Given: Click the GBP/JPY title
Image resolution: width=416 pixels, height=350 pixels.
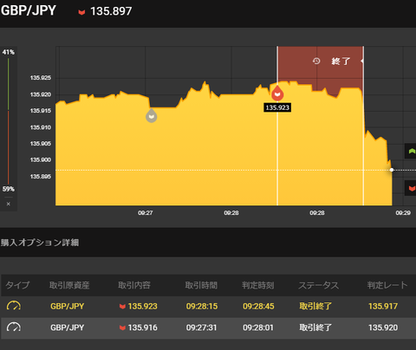Looking at the screenshot, I should tap(29, 10).
